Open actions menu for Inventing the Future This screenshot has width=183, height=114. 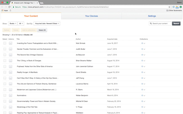[10, 43]
